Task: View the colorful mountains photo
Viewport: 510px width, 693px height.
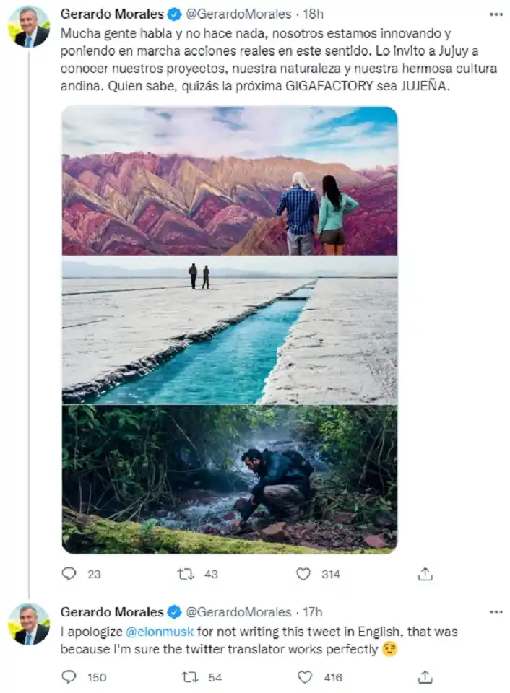Action: pyautogui.click(x=229, y=180)
